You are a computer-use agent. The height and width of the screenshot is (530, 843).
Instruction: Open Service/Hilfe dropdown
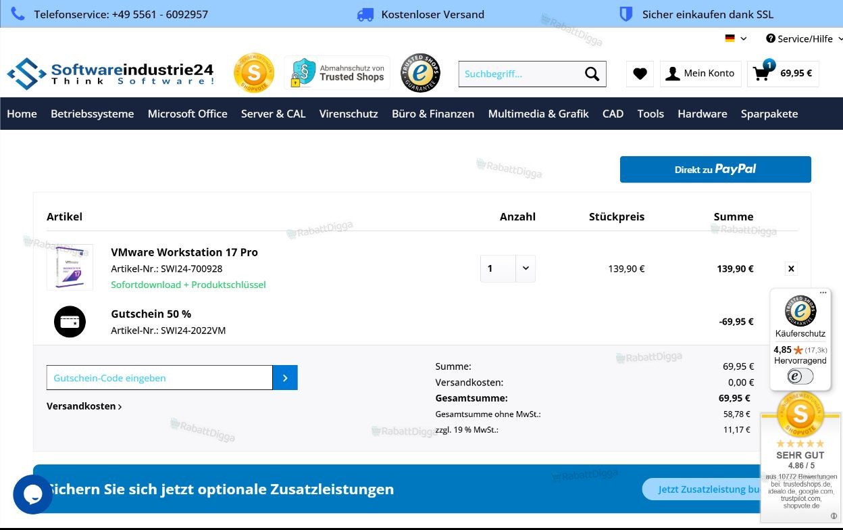coord(804,39)
